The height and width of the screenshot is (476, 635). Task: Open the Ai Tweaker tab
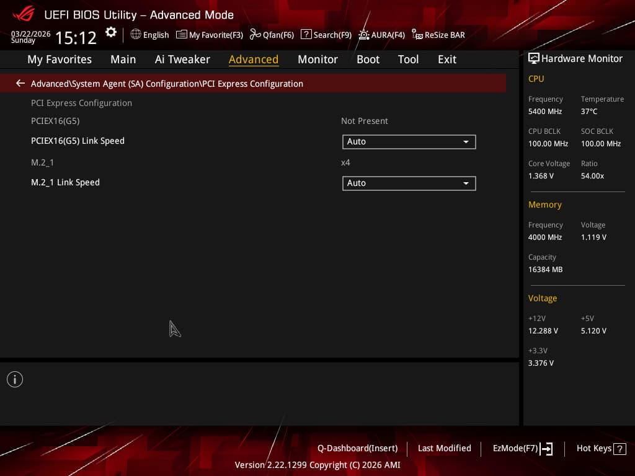(182, 59)
